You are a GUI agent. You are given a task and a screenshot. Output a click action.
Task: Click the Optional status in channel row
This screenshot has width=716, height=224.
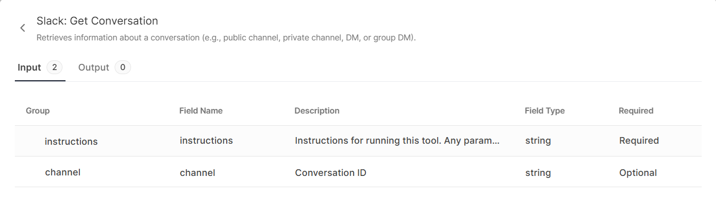pyautogui.click(x=638, y=173)
